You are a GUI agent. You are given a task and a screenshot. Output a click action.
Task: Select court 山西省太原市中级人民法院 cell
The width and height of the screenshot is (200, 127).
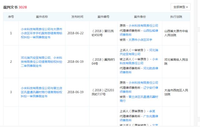point(176,33)
